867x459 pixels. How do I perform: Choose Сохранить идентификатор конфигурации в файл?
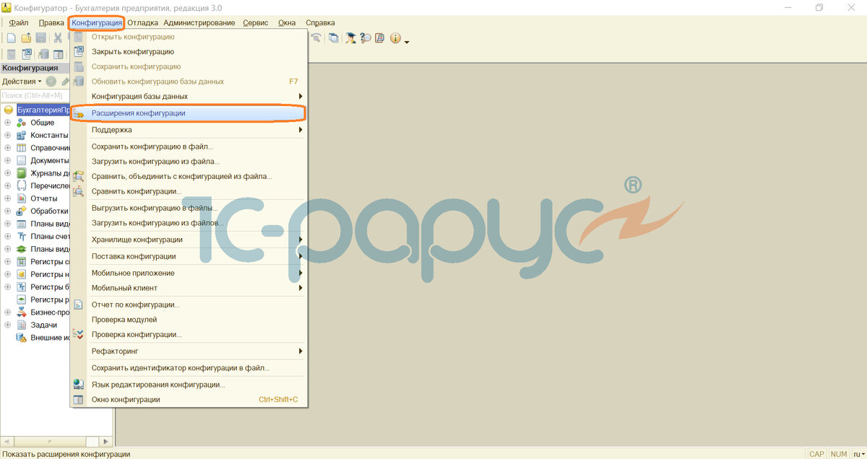(x=189, y=368)
